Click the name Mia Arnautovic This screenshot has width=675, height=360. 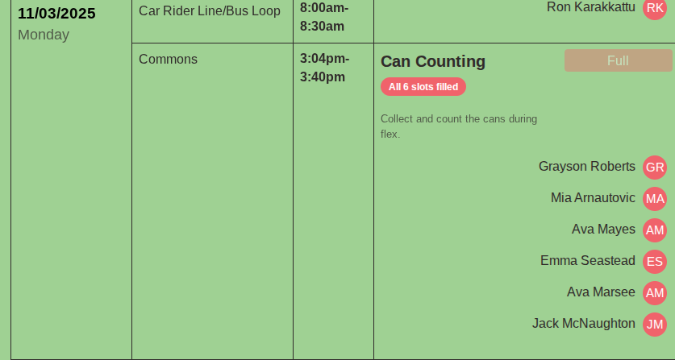click(593, 198)
